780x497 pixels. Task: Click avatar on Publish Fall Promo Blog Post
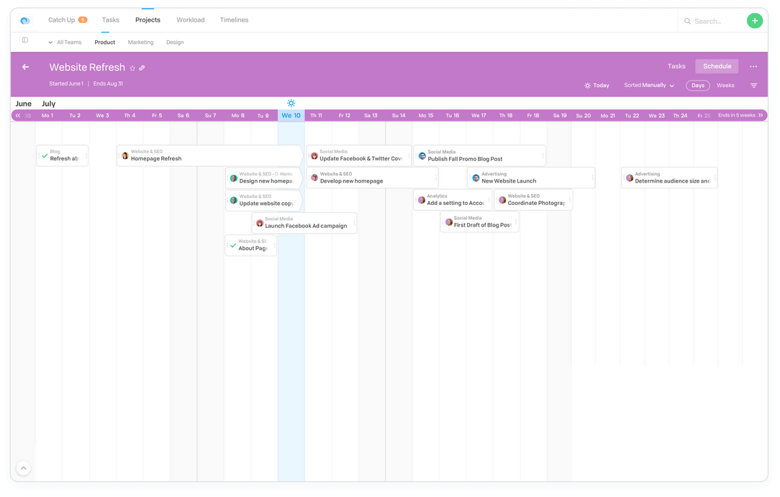[422, 156]
